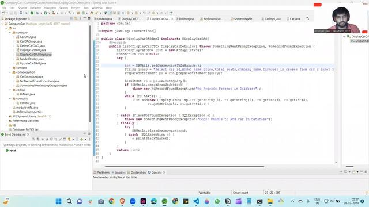Switch to the Car.java editor tab
The image size is (369, 207).
293,19
